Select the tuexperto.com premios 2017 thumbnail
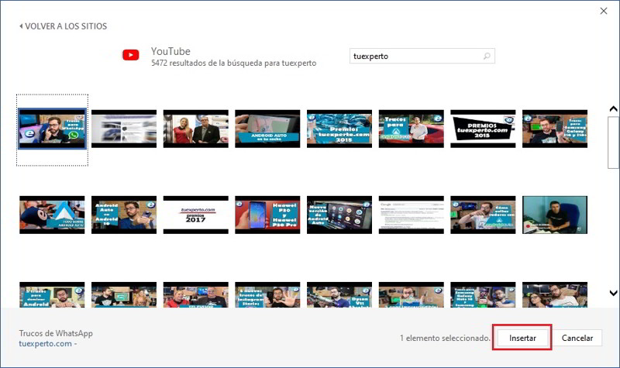Screen dimensions: 620x368 196,215
